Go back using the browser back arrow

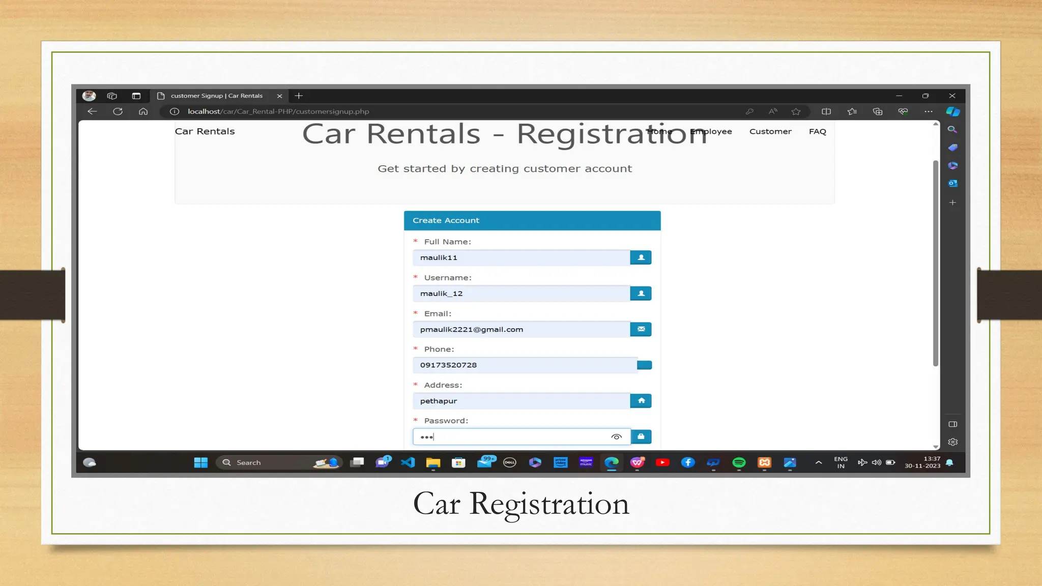pyautogui.click(x=92, y=111)
